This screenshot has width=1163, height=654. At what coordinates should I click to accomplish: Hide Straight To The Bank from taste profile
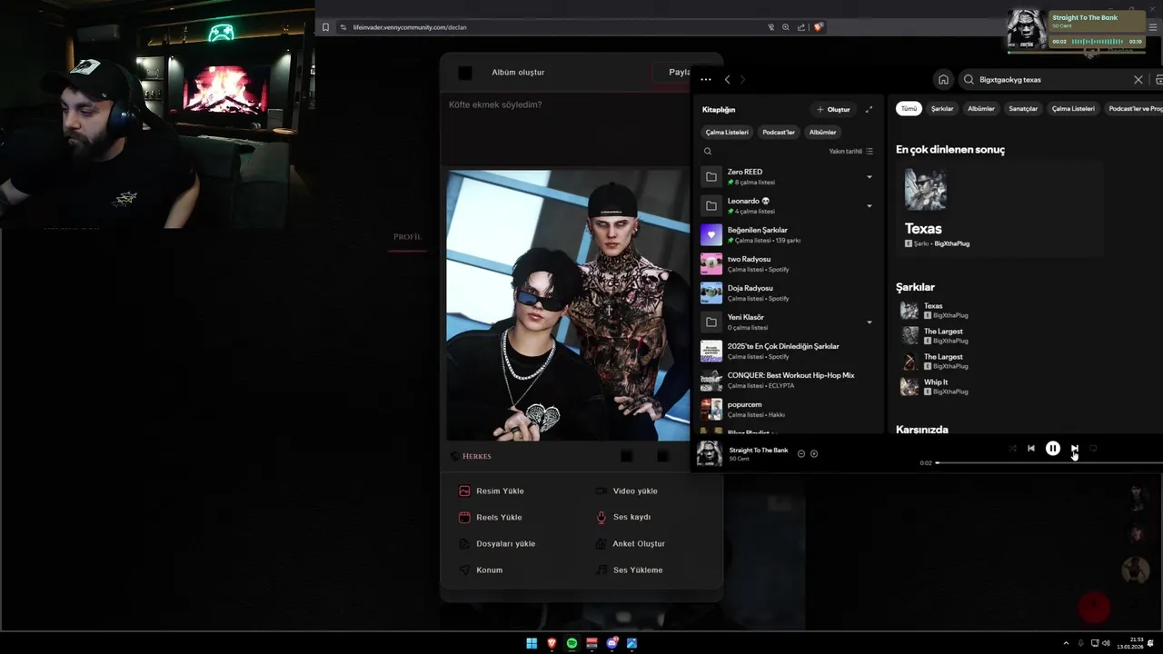801,453
